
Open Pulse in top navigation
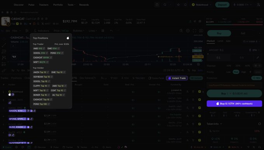[x=31, y=5]
